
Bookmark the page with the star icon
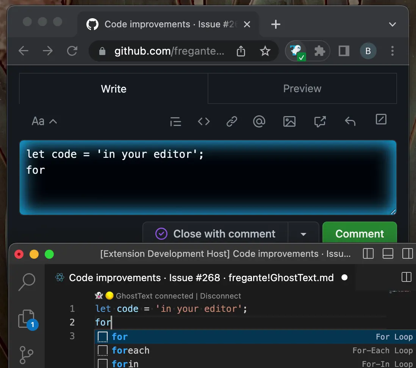tap(265, 51)
